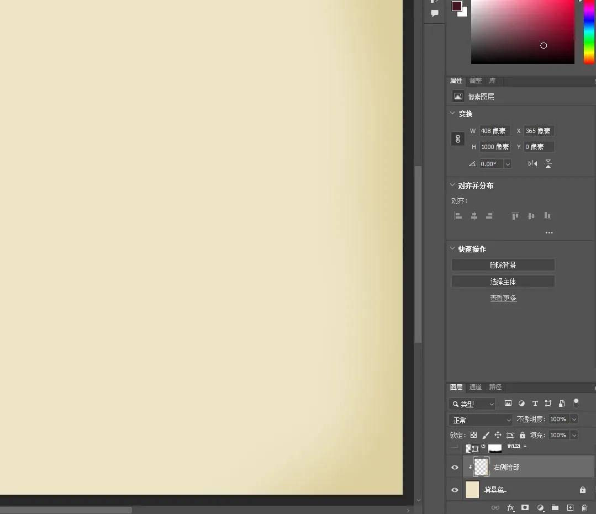Open the 不透明度 opacity dropdown arrow
The width and height of the screenshot is (596, 514).
pyautogui.click(x=574, y=420)
